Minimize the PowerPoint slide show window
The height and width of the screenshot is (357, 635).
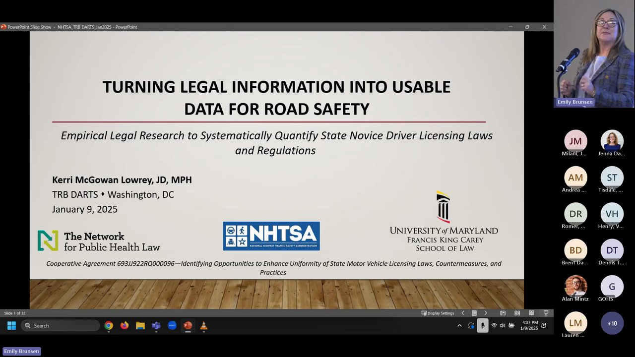click(510, 27)
